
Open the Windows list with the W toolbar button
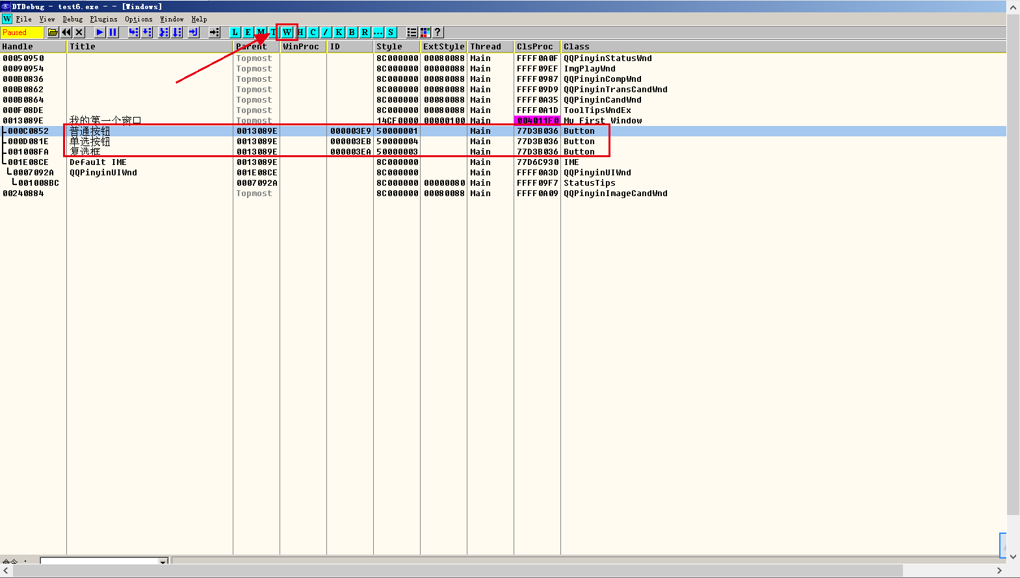click(x=287, y=32)
